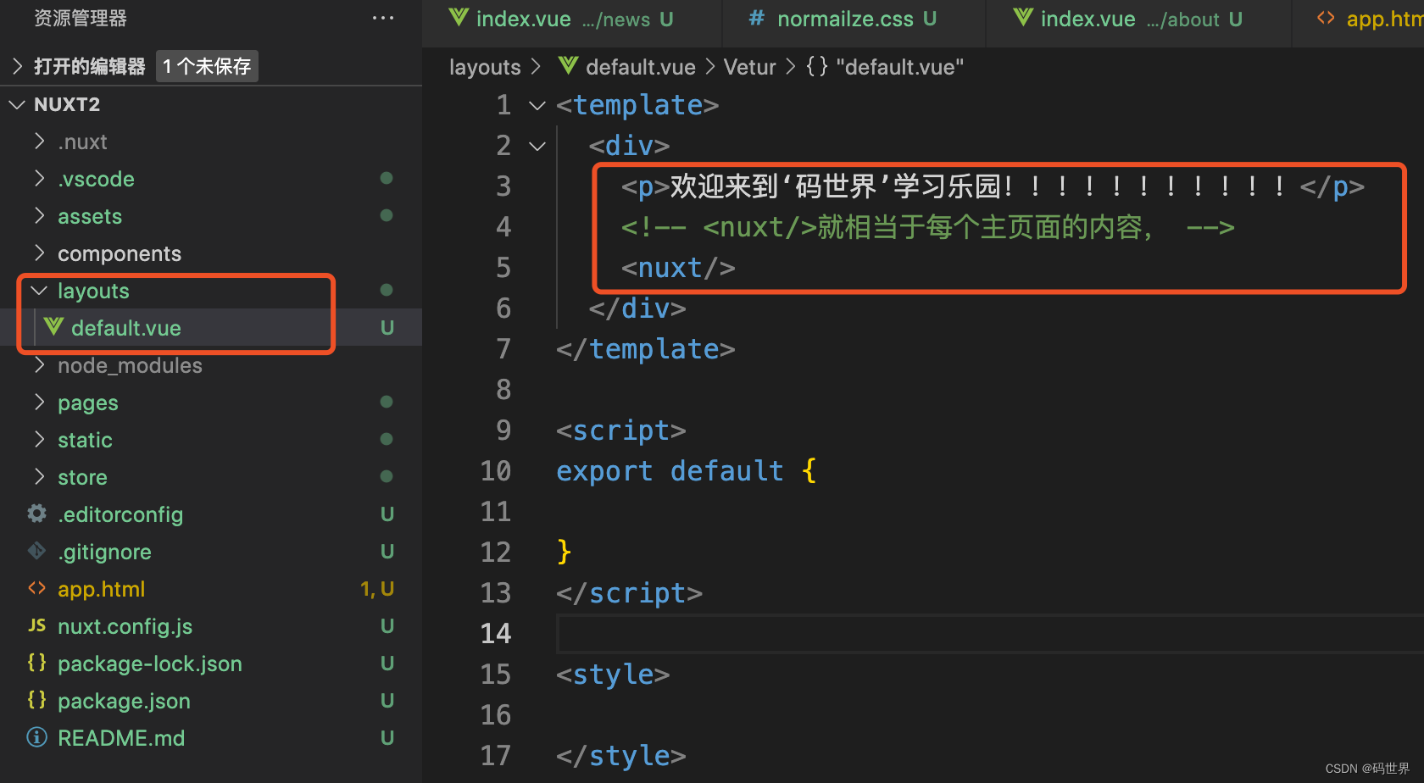This screenshot has height=783, width=1424.
Task: Click the braces symbol in breadcrumb "default.vue"
Action: click(817, 66)
